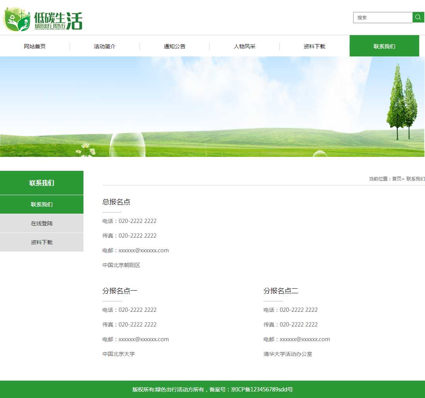This screenshot has height=398, width=425.
Task: Click the 首页 link in the breadcrumb
Action: pos(396,179)
